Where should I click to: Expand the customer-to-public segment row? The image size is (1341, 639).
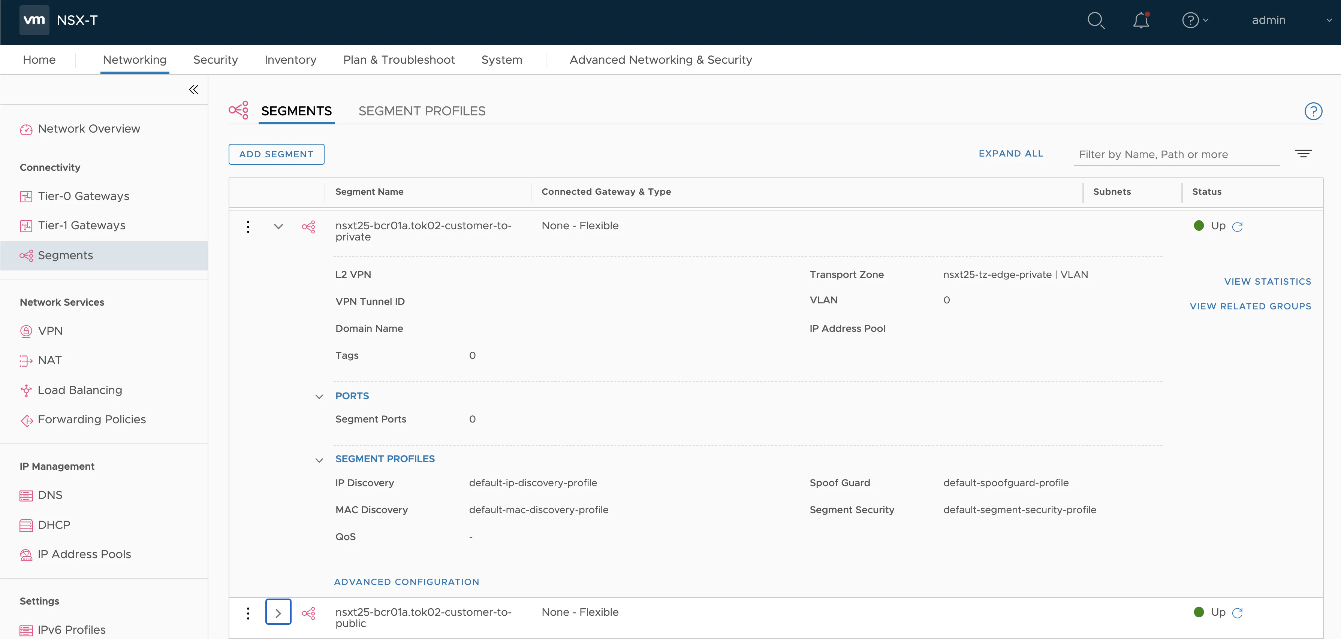pos(278,612)
